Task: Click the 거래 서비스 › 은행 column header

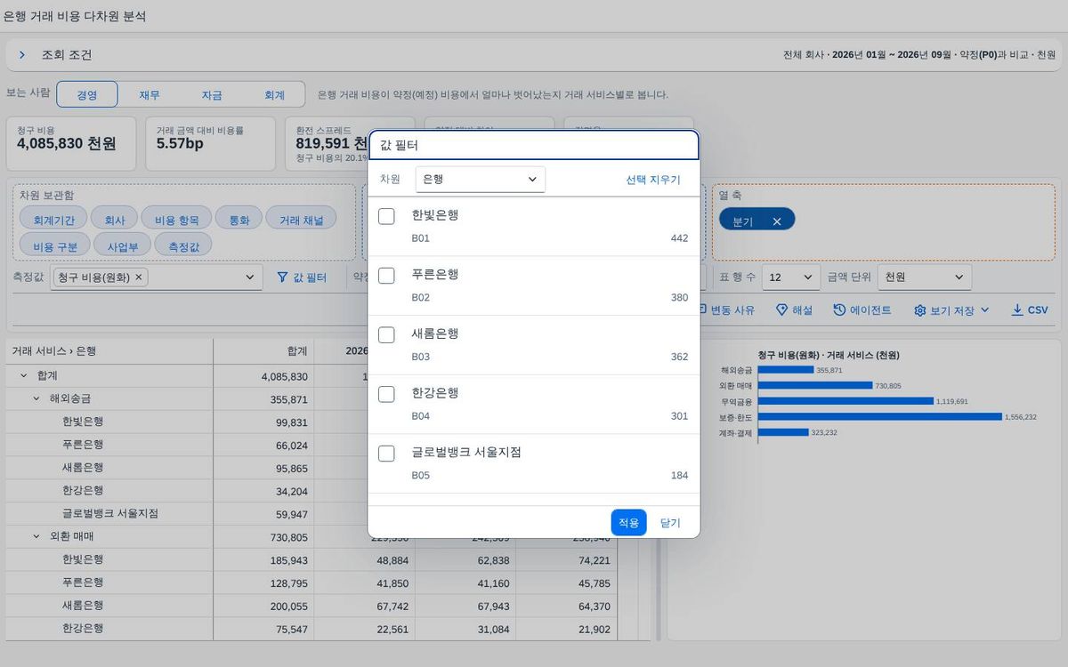Action: pyautogui.click(x=109, y=351)
